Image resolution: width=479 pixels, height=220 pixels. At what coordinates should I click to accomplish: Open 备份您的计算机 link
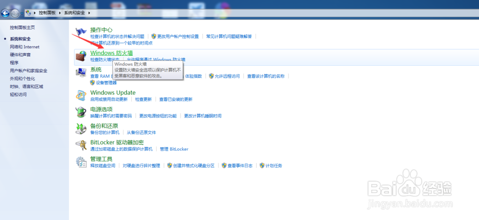pos(105,133)
